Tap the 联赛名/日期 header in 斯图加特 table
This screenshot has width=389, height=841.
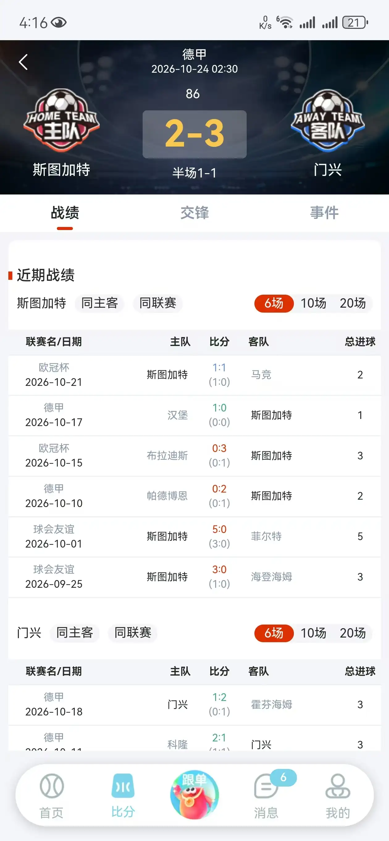coord(54,342)
